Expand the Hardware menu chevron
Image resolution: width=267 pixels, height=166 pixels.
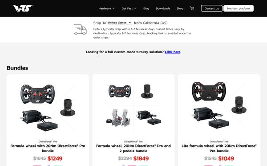[113, 8]
